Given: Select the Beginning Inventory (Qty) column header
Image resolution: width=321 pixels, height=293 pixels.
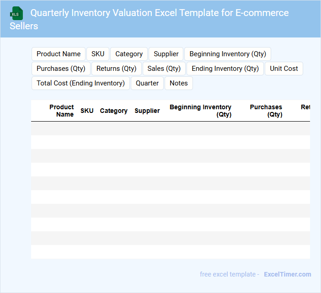Looking at the screenshot, I should [x=201, y=111].
